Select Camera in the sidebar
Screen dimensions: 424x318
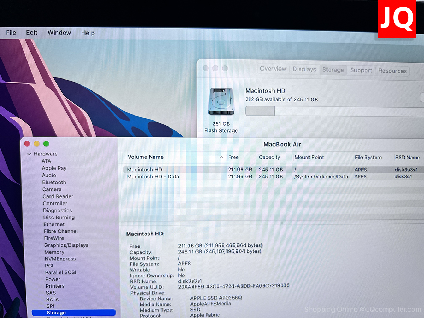pos(52,189)
